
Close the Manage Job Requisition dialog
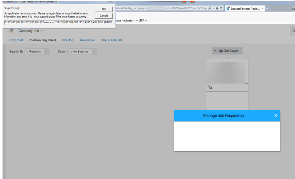point(276,116)
